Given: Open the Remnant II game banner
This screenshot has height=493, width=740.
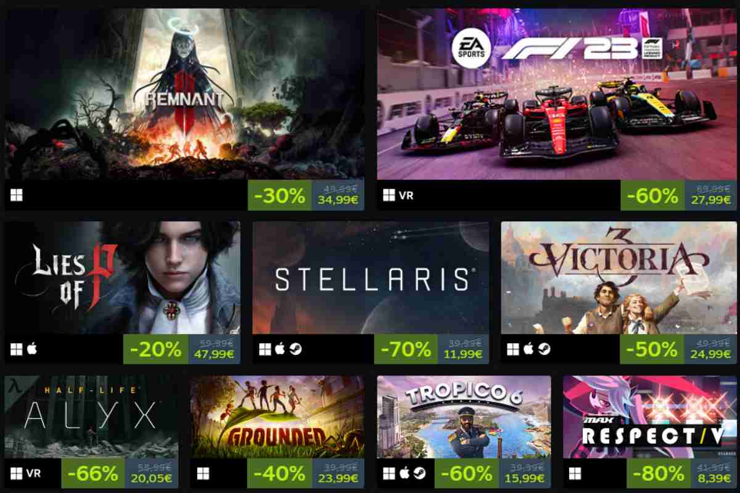Looking at the screenshot, I should 184,94.
